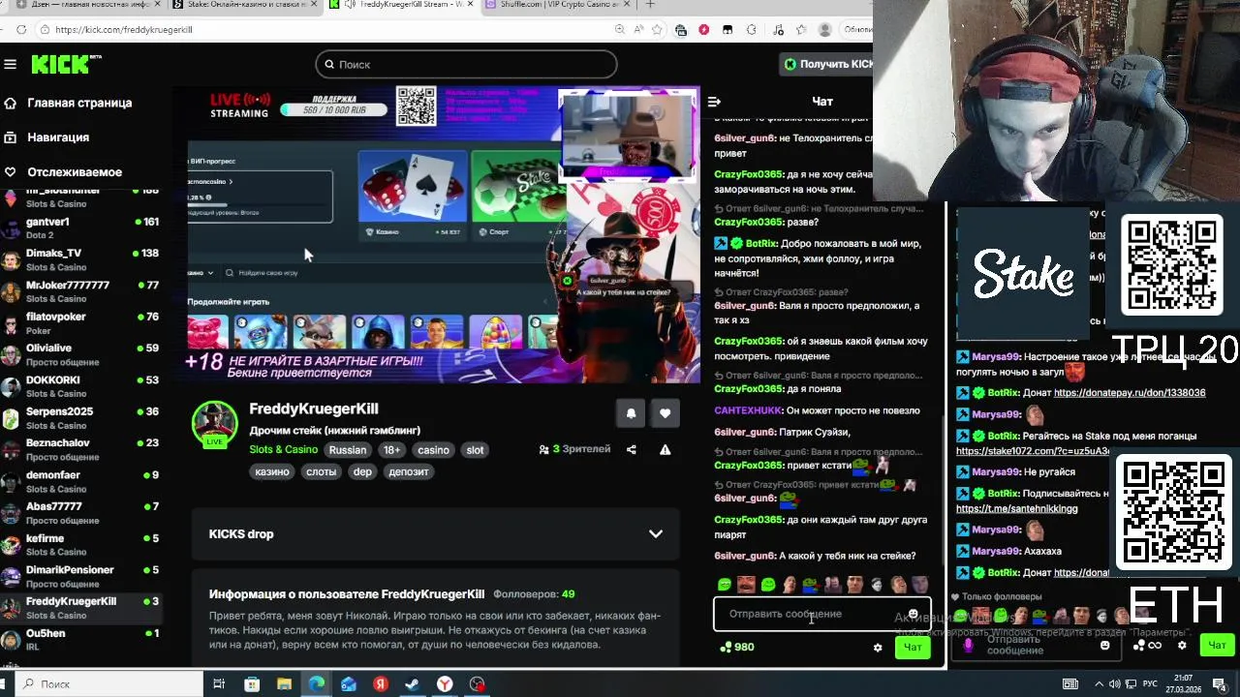Open Dimaks_TV channel in sidebar
This screenshot has width=1240, height=697.
(x=80, y=258)
